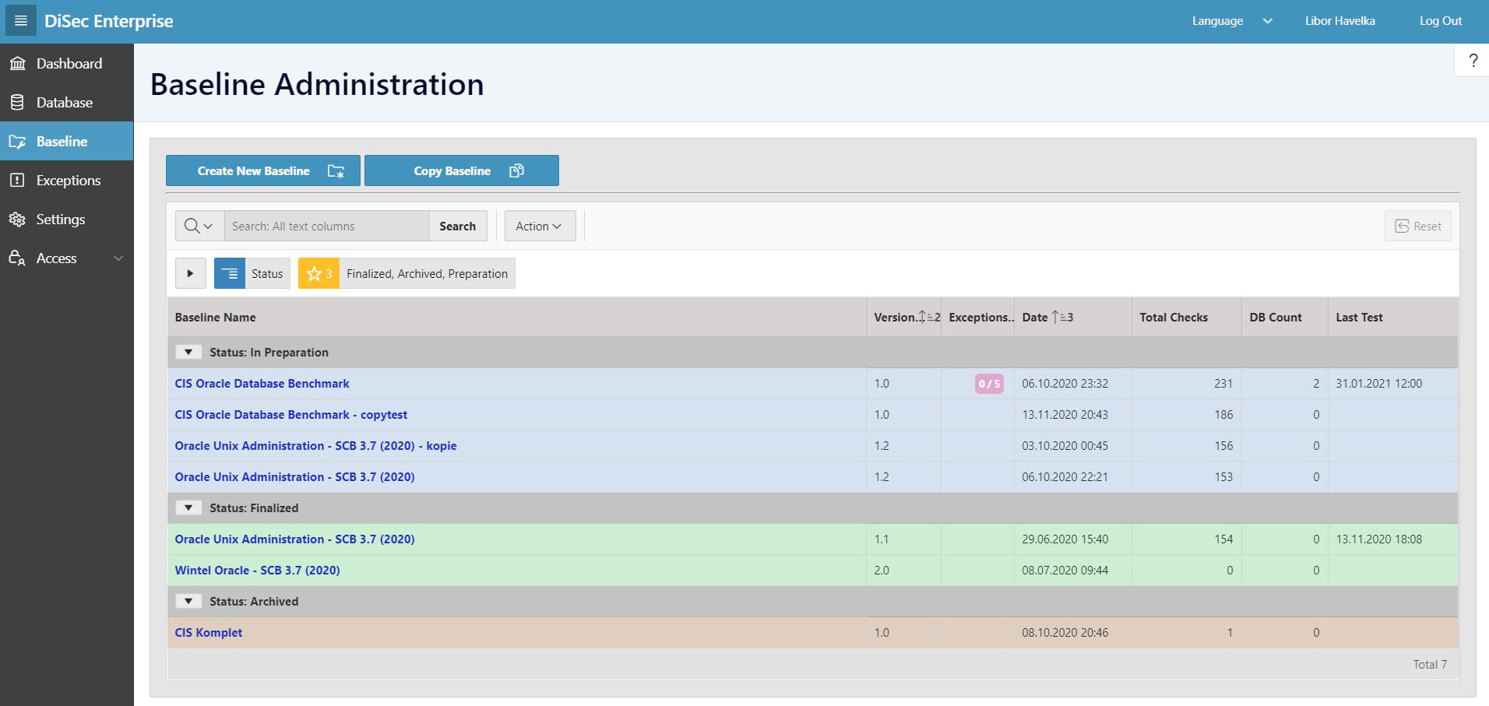The image size is (1489, 706).
Task: Collapse the Status: Finalized group
Action: (x=188, y=508)
